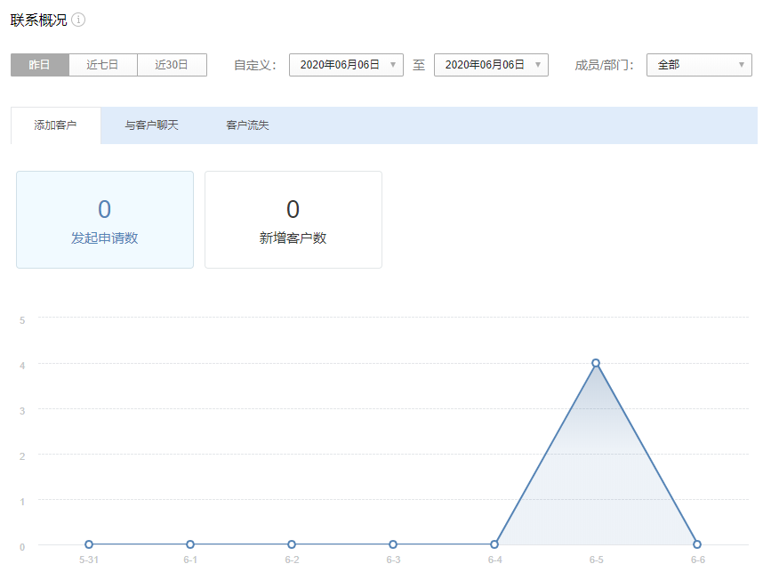Click the y-axis value 3
Screen dimensions: 771x572
[x=22, y=411]
